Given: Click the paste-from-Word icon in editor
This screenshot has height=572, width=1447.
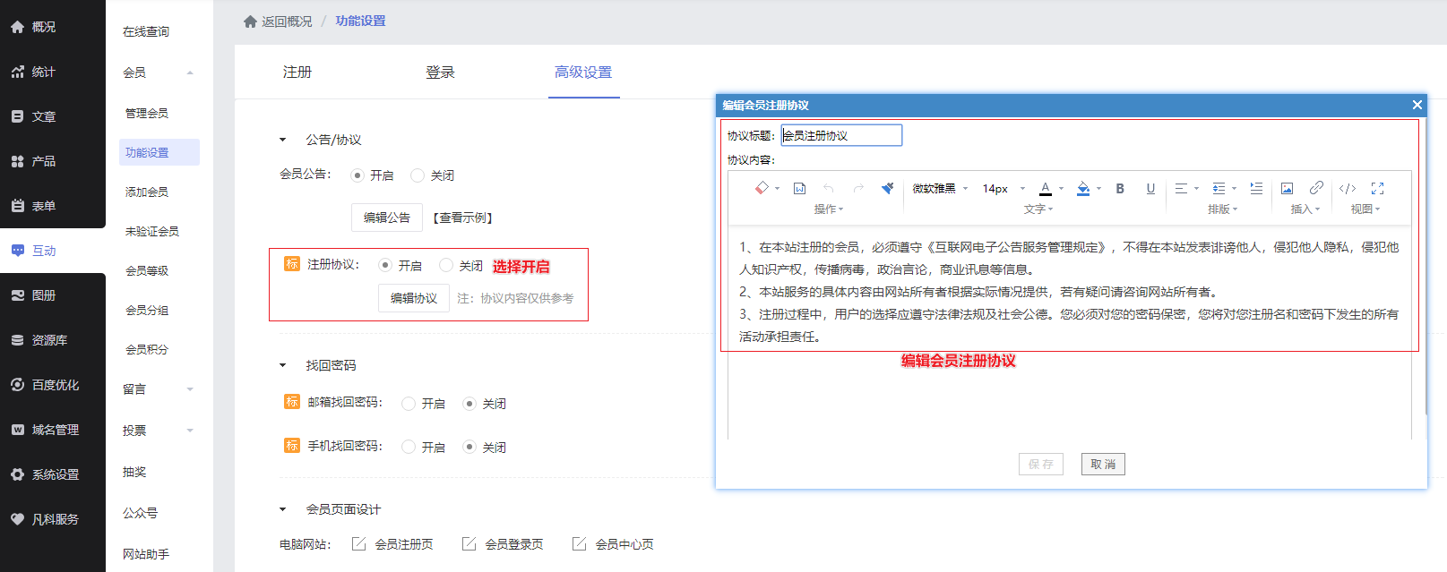Looking at the screenshot, I should click(800, 188).
